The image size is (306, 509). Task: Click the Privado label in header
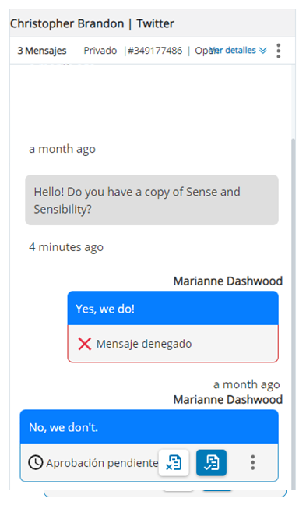click(100, 51)
